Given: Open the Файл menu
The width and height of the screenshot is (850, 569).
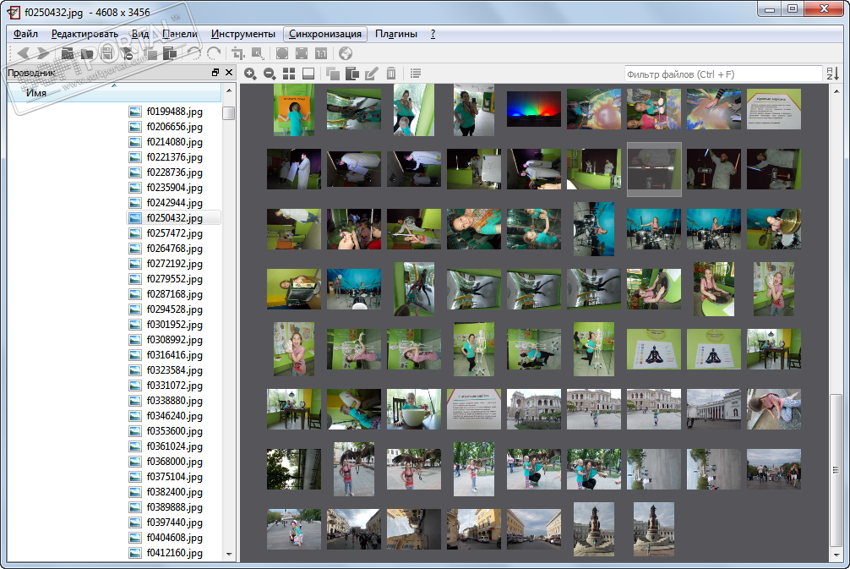Looking at the screenshot, I should 25,34.
